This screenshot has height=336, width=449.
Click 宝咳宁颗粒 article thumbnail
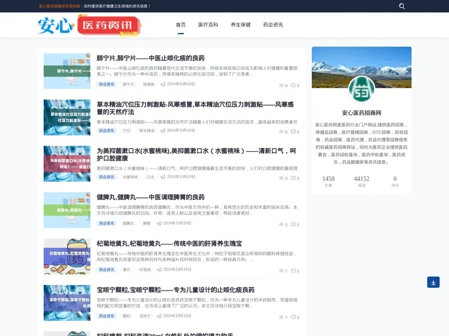coord(67,302)
